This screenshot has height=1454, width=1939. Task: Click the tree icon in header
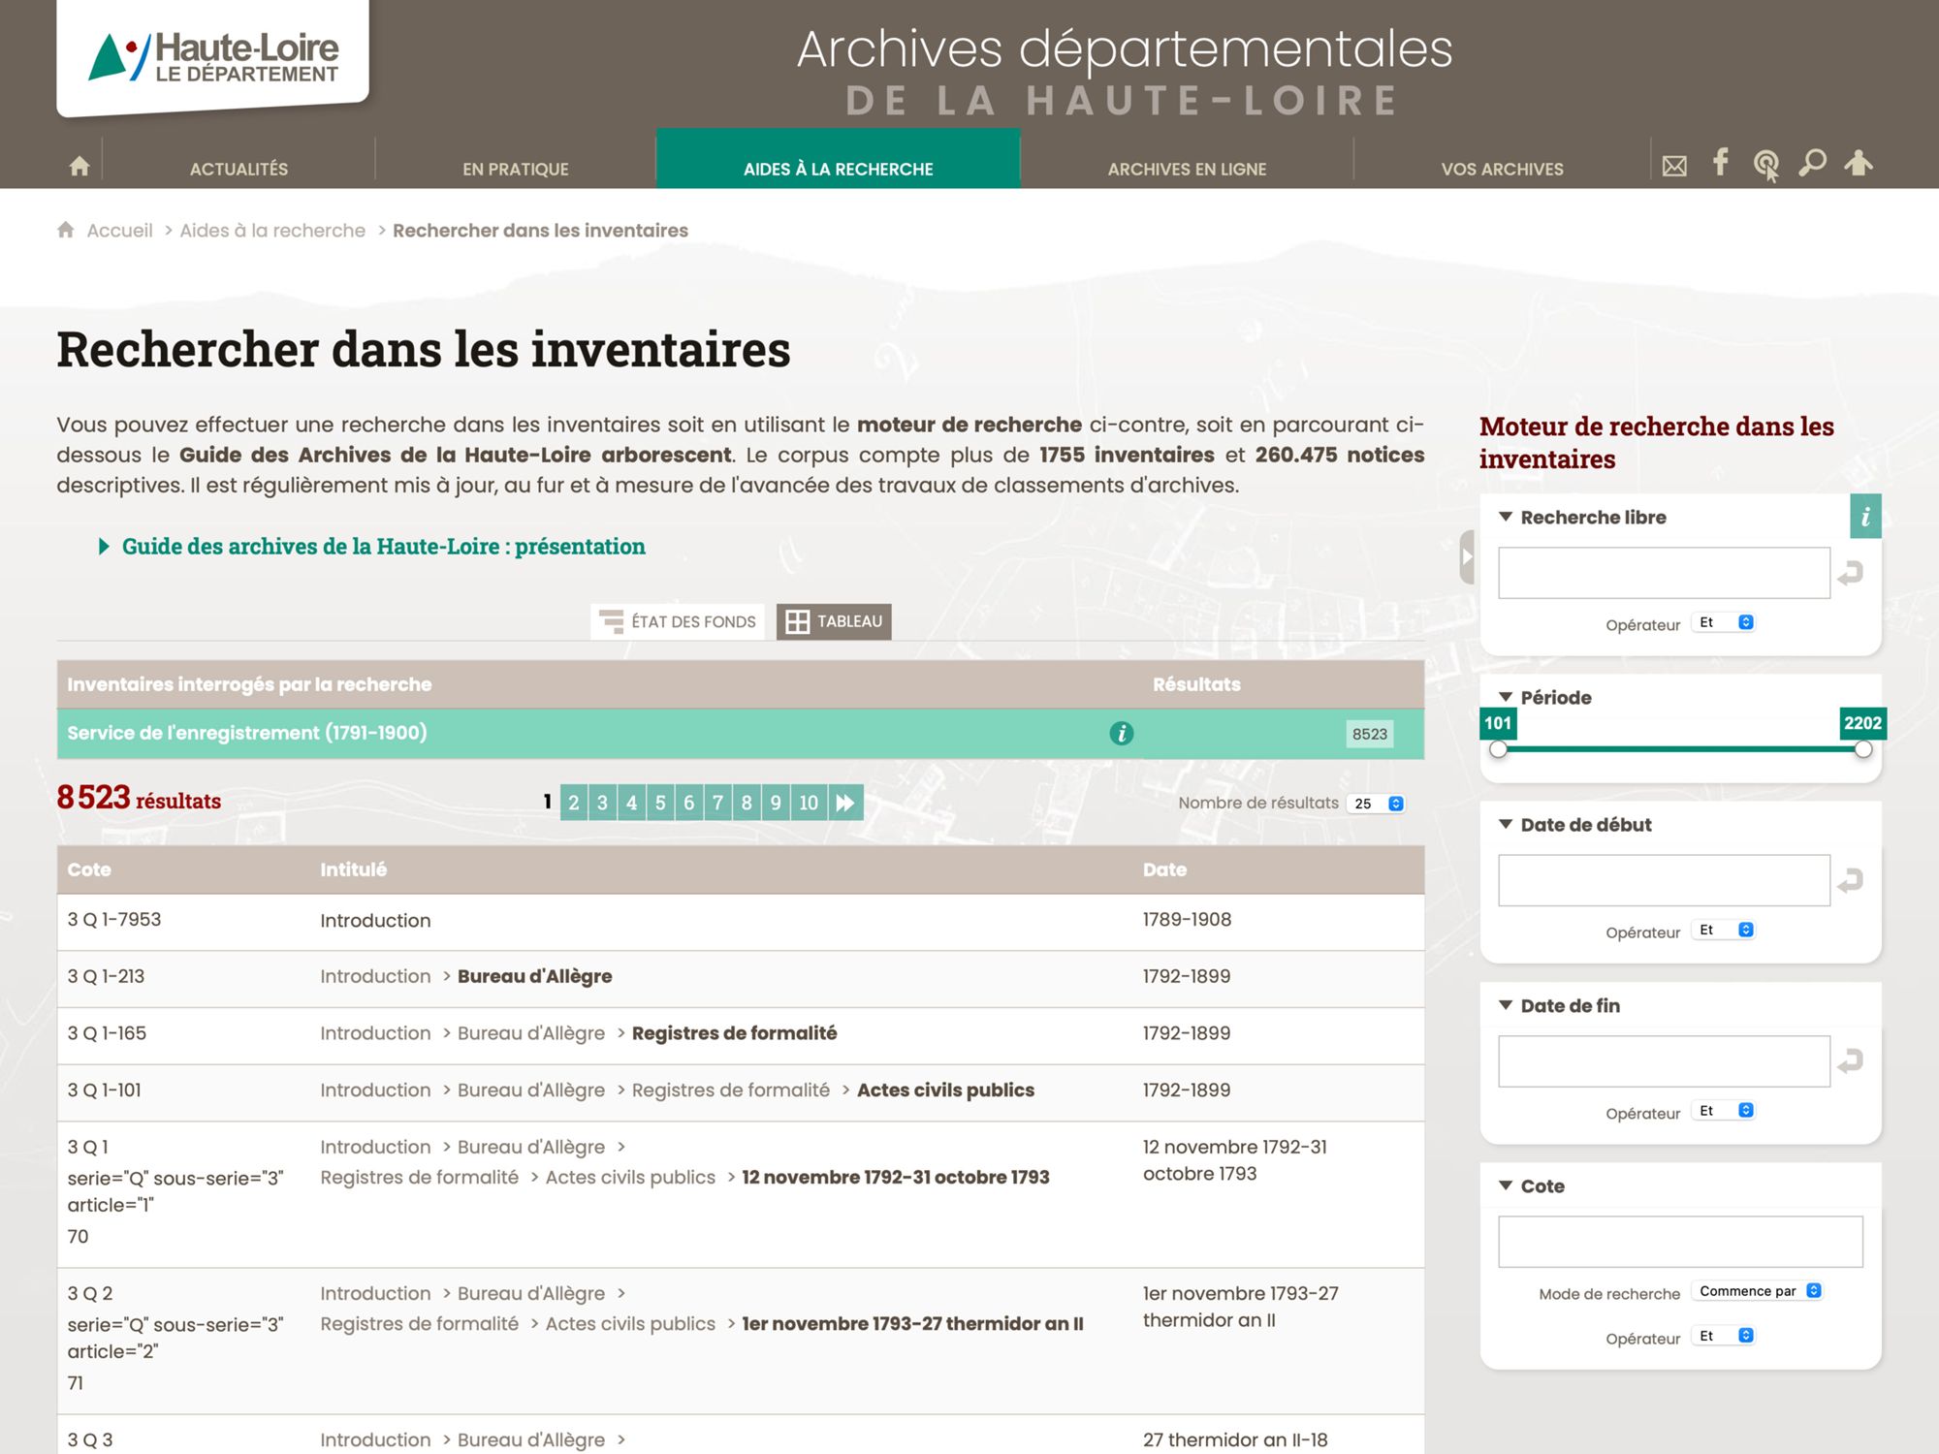pos(1858,163)
